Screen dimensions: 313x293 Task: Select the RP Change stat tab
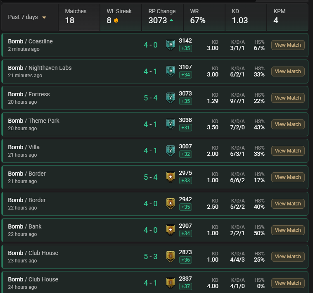[163, 17]
